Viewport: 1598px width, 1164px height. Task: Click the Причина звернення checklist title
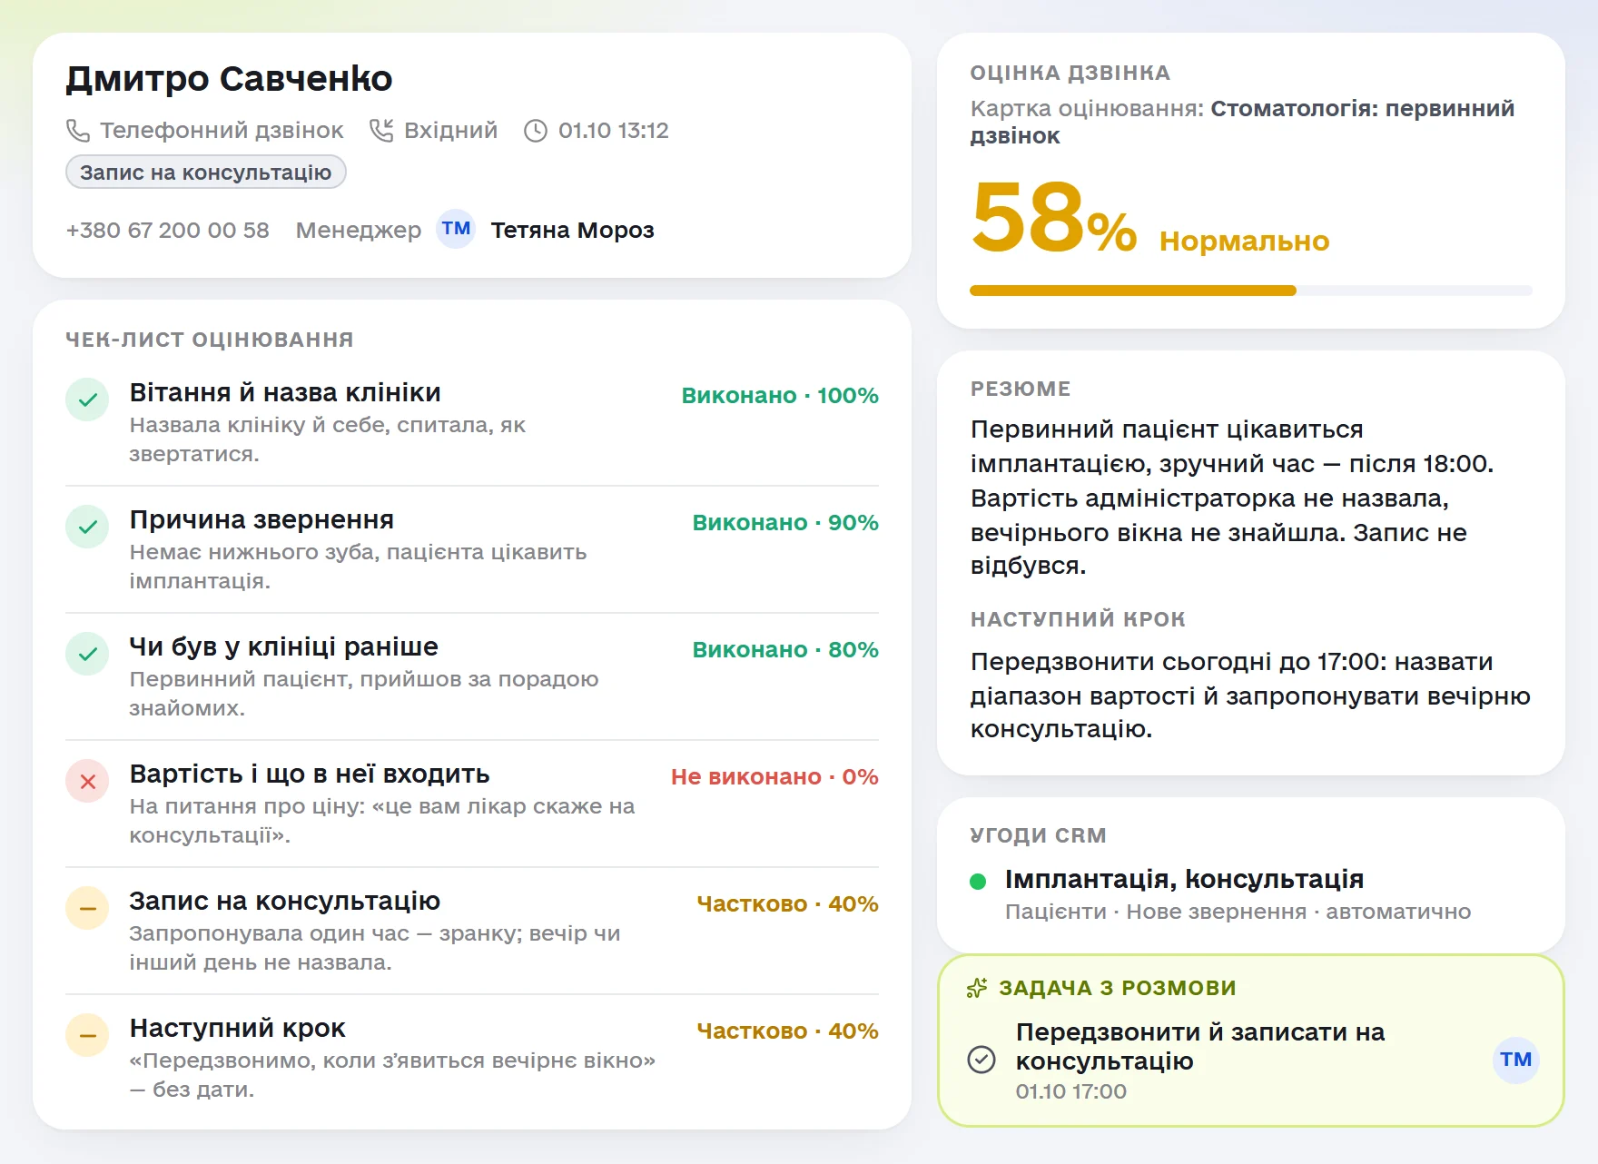[x=261, y=519]
